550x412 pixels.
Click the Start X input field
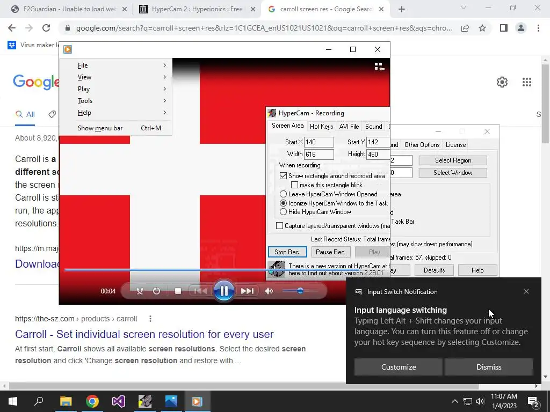tap(319, 142)
